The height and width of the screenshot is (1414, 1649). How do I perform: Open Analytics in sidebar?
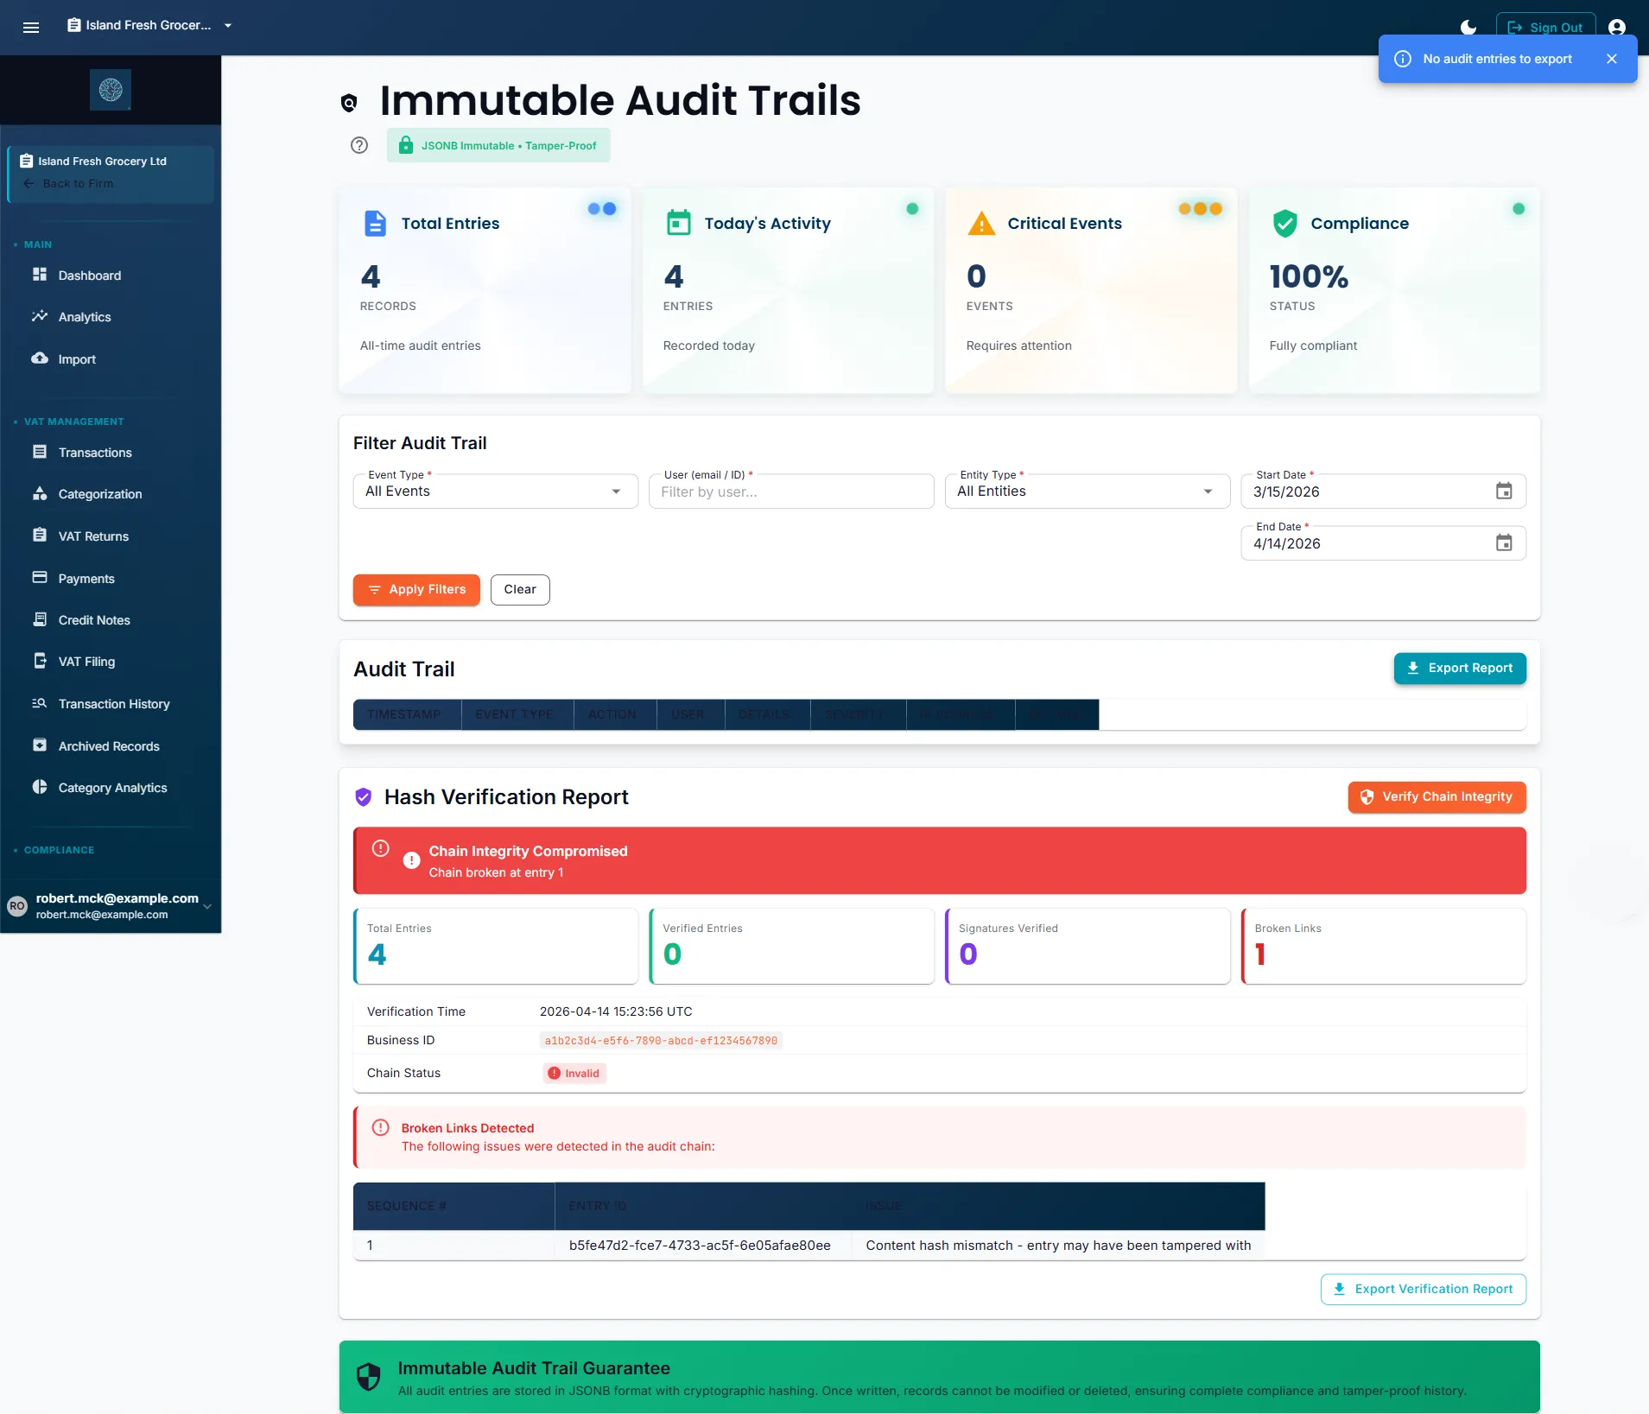click(x=85, y=317)
